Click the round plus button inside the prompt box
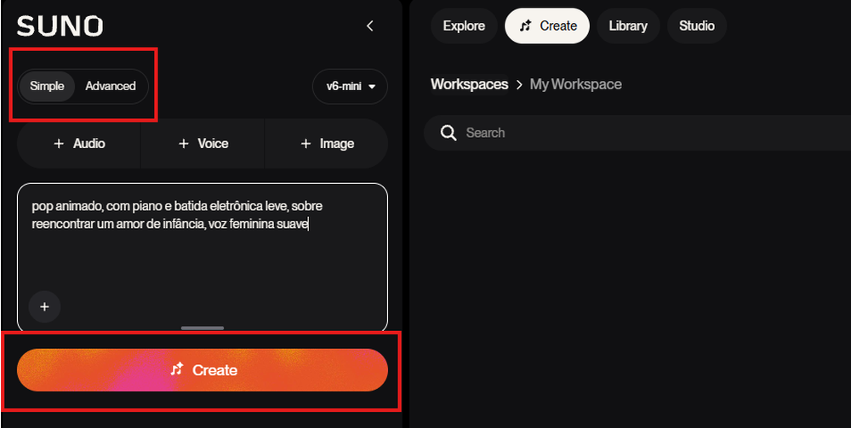Image resolution: width=851 pixels, height=428 pixels. 44,307
